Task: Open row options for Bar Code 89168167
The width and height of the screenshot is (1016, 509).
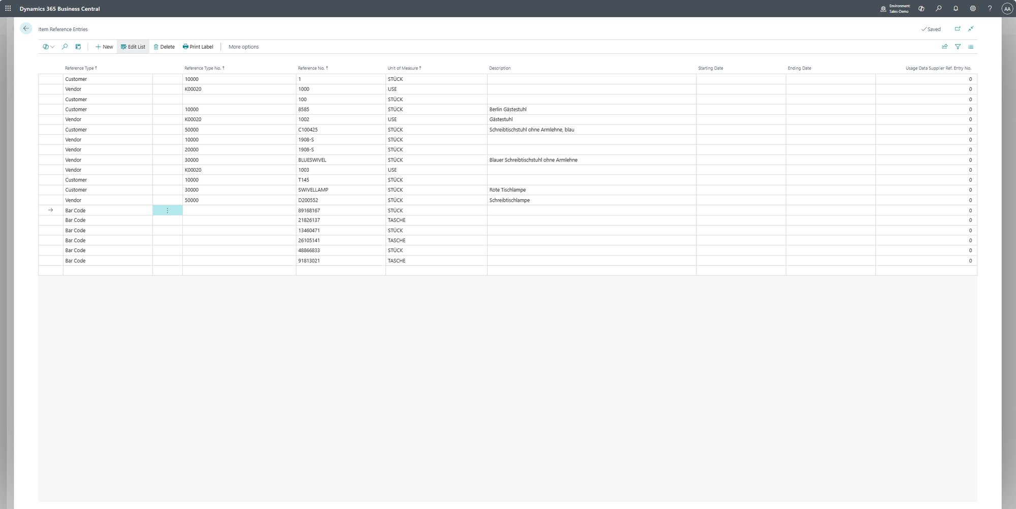Action: point(168,210)
